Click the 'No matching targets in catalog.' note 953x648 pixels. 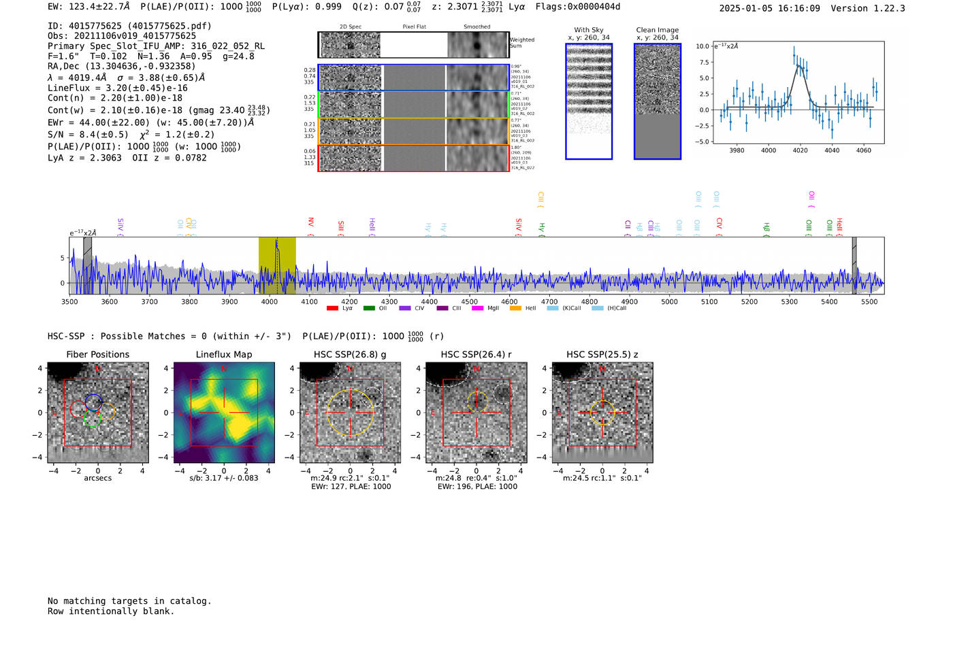tap(129, 601)
